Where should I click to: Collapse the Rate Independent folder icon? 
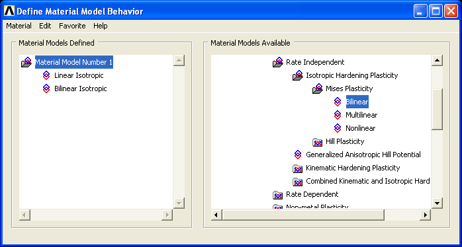278,62
